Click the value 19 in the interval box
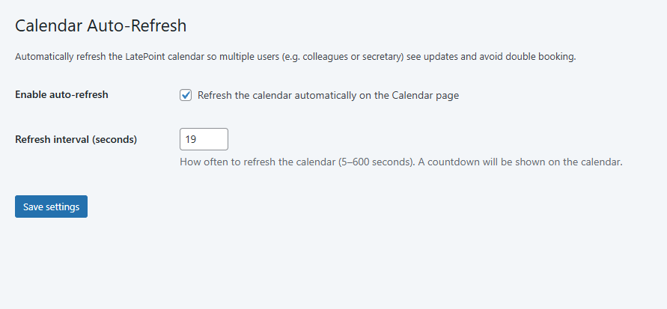 tap(191, 139)
